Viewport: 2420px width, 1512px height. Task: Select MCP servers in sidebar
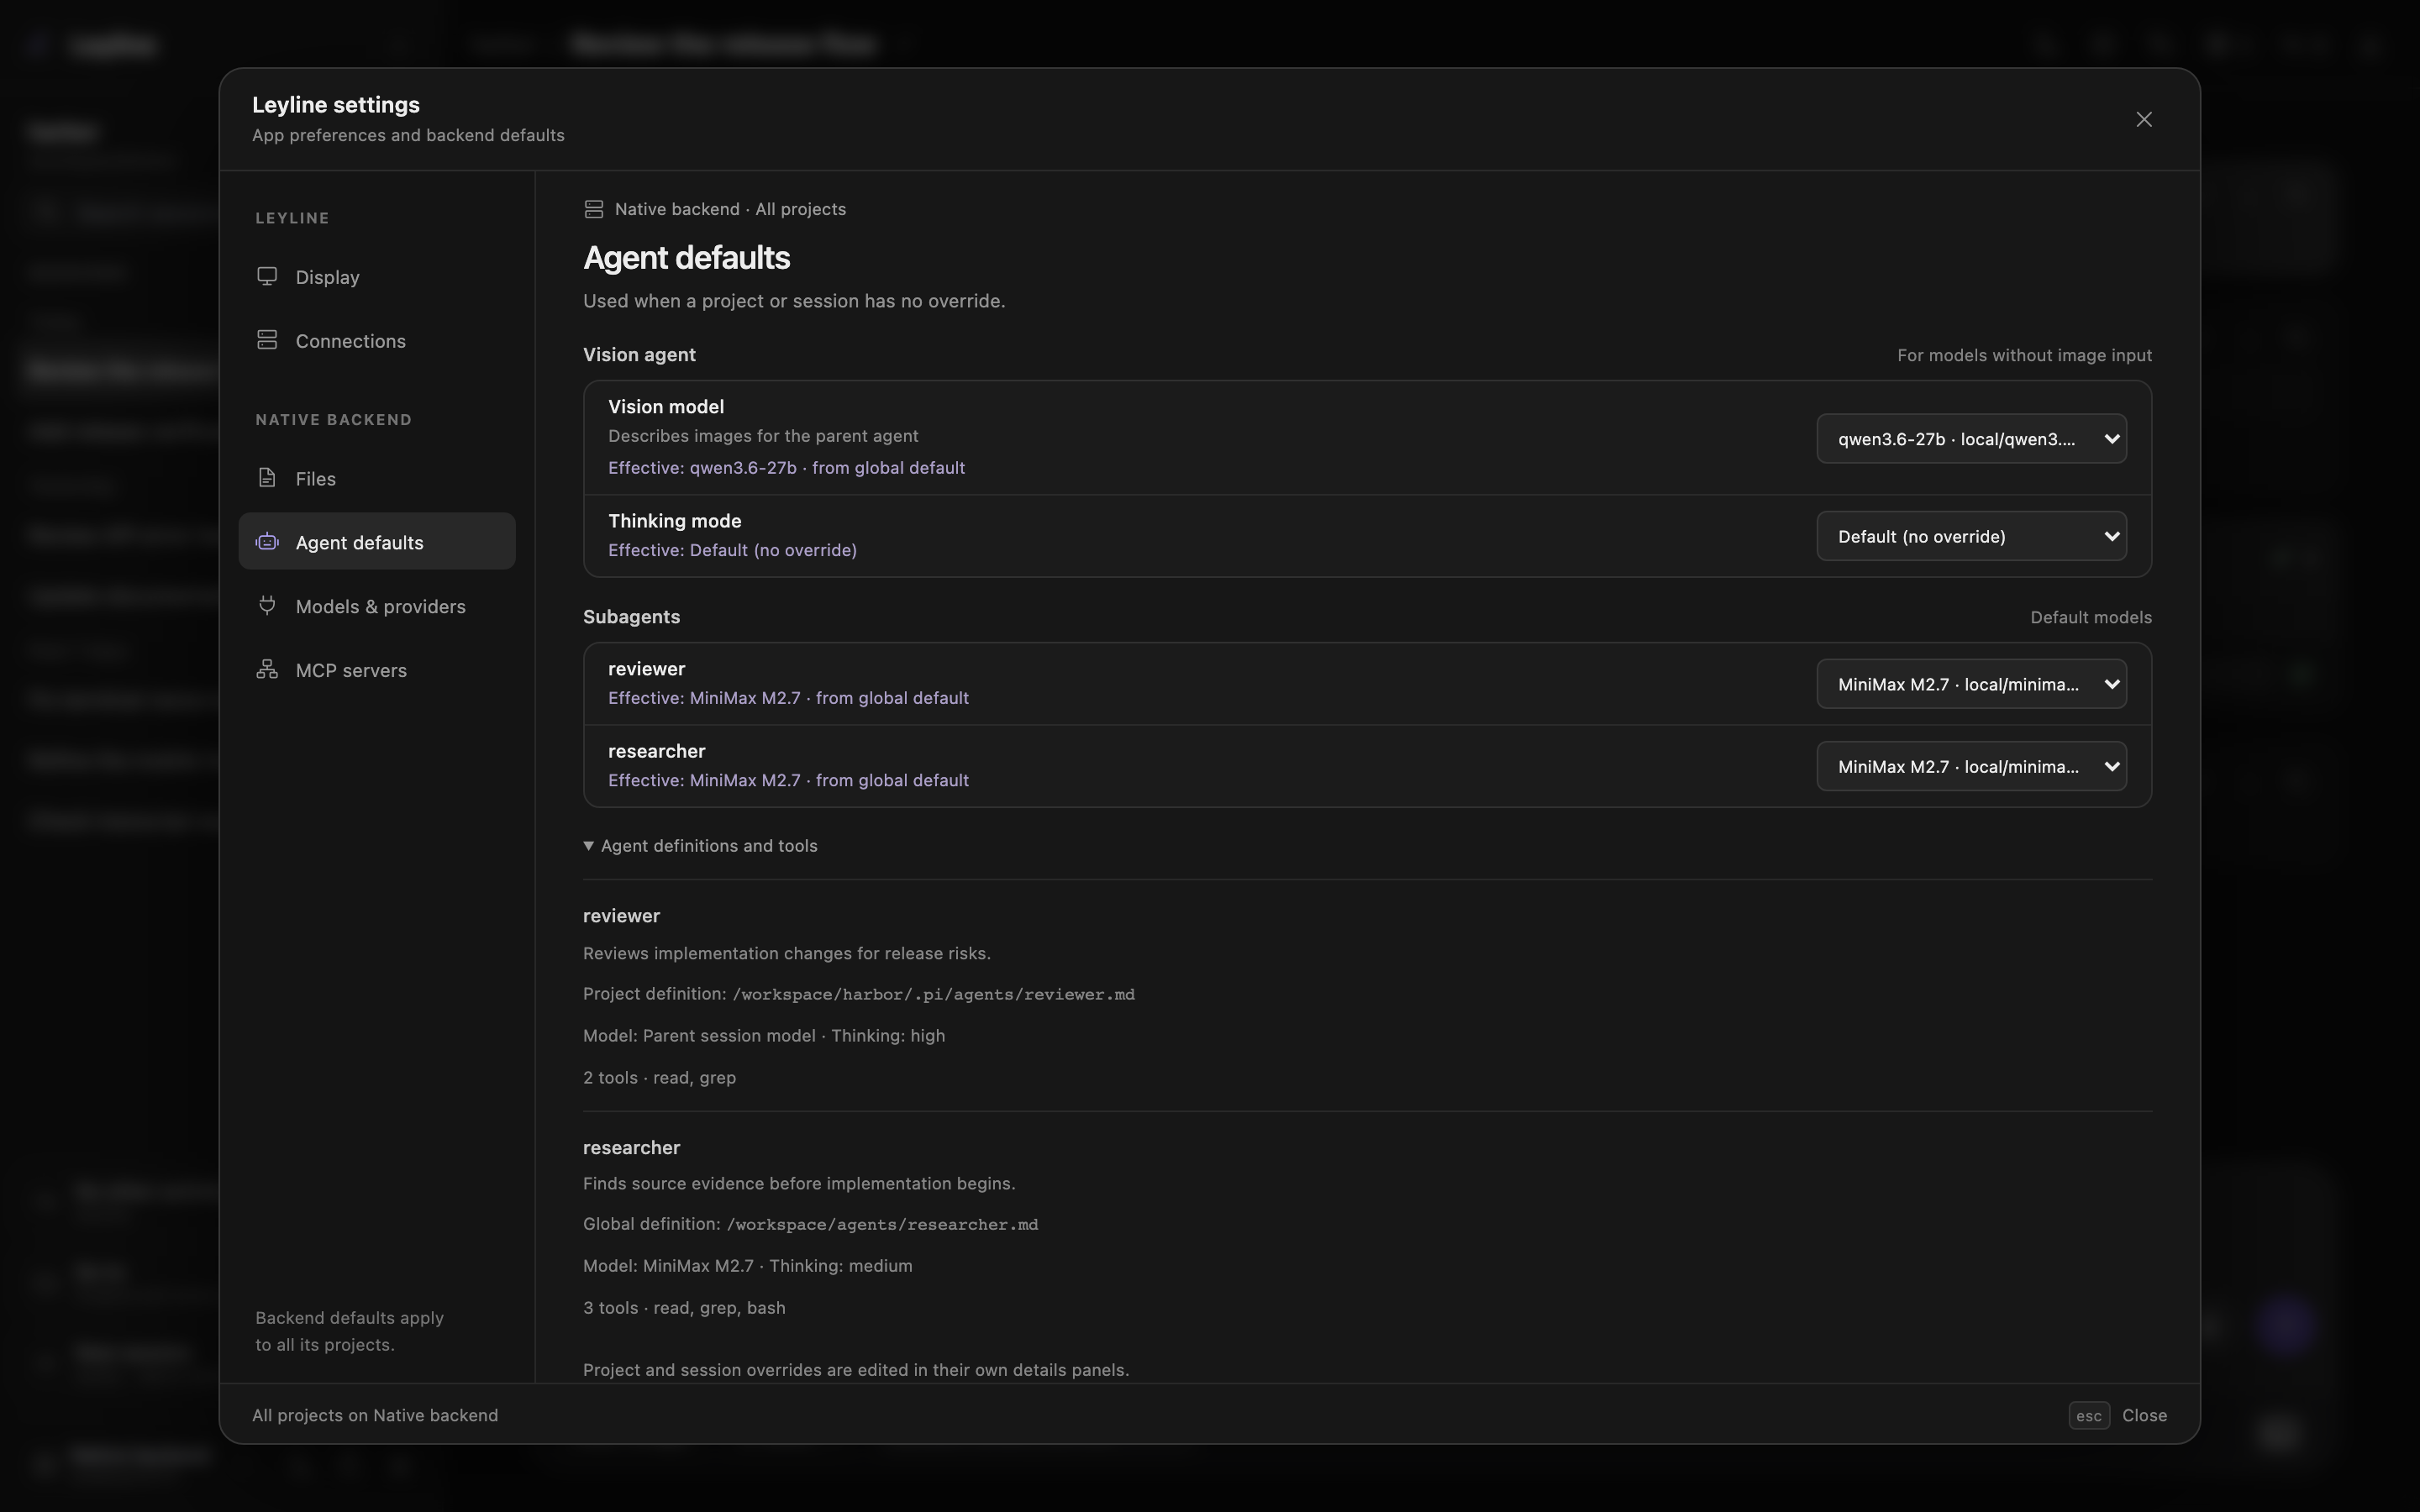click(377, 670)
